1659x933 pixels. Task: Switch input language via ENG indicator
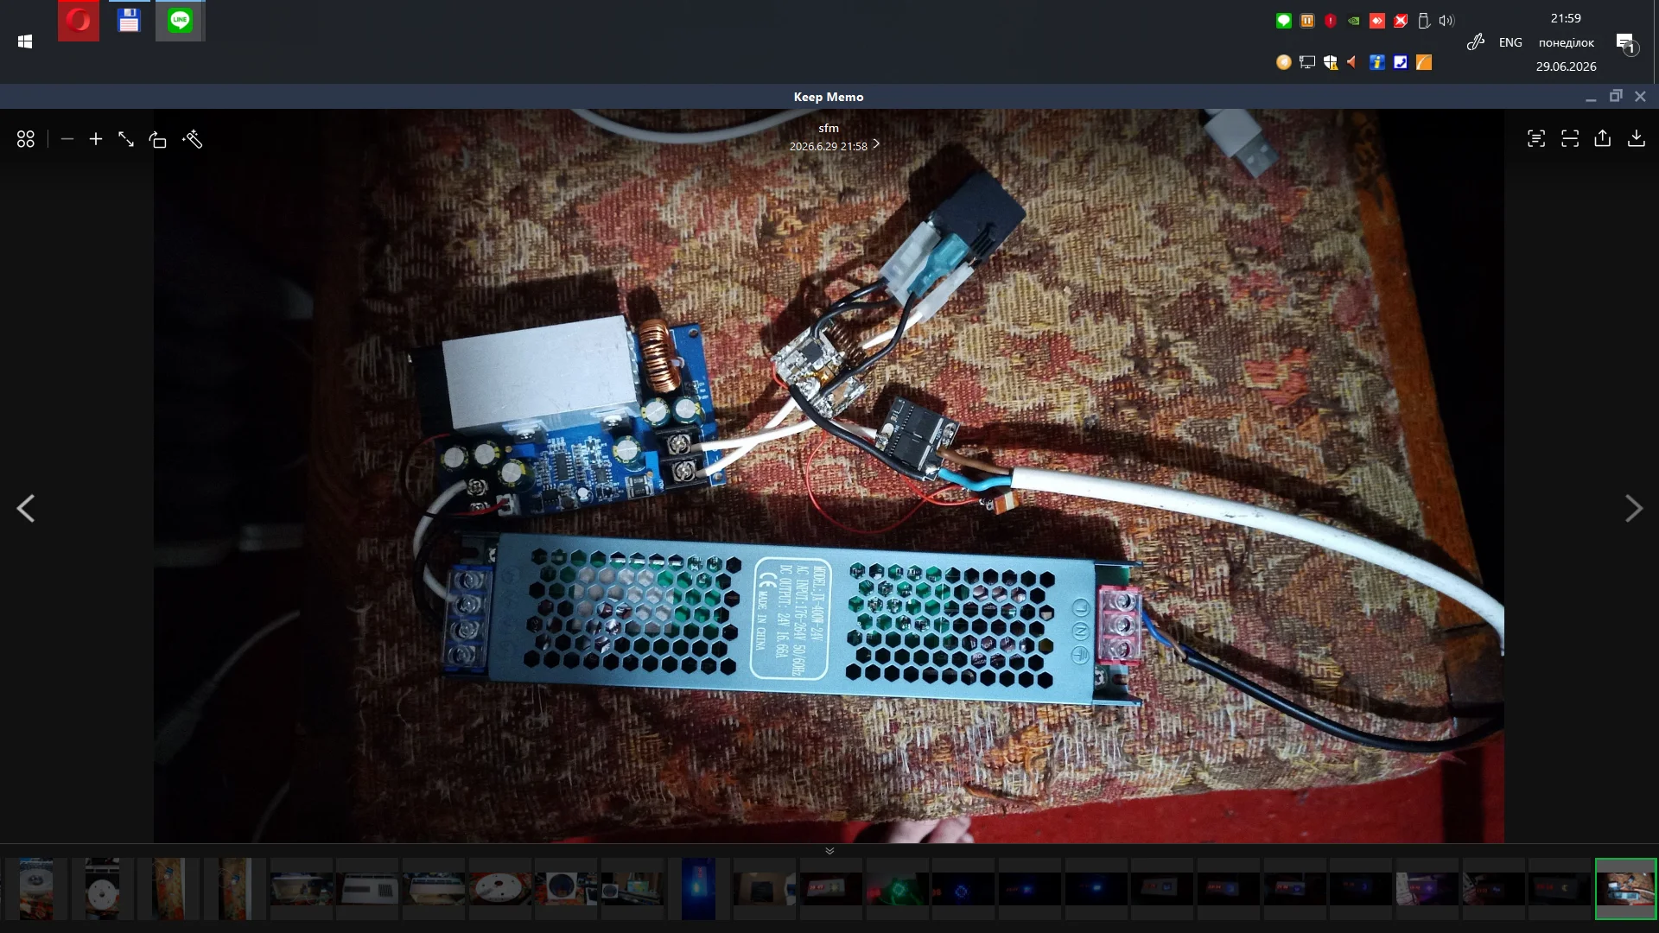1510,42
